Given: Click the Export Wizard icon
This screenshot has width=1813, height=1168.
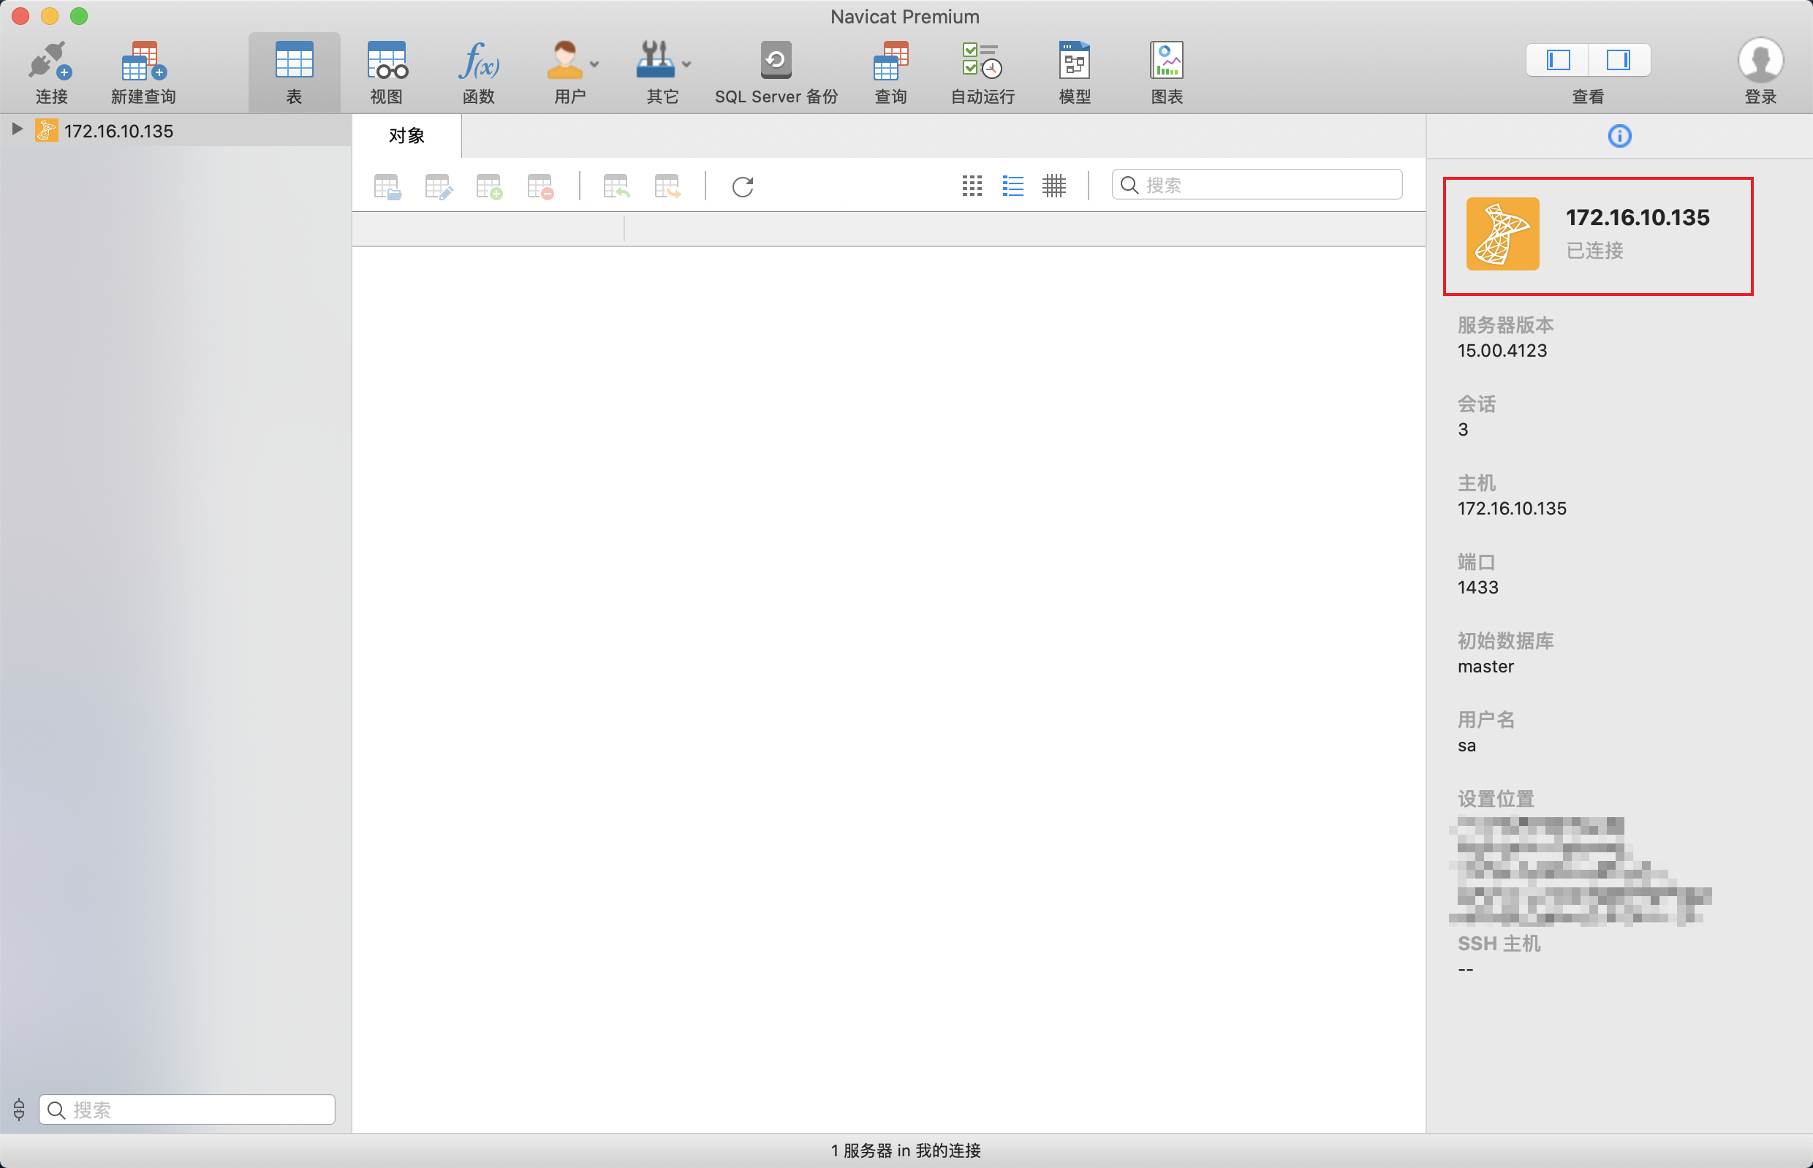Looking at the screenshot, I should tap(667, 186).
